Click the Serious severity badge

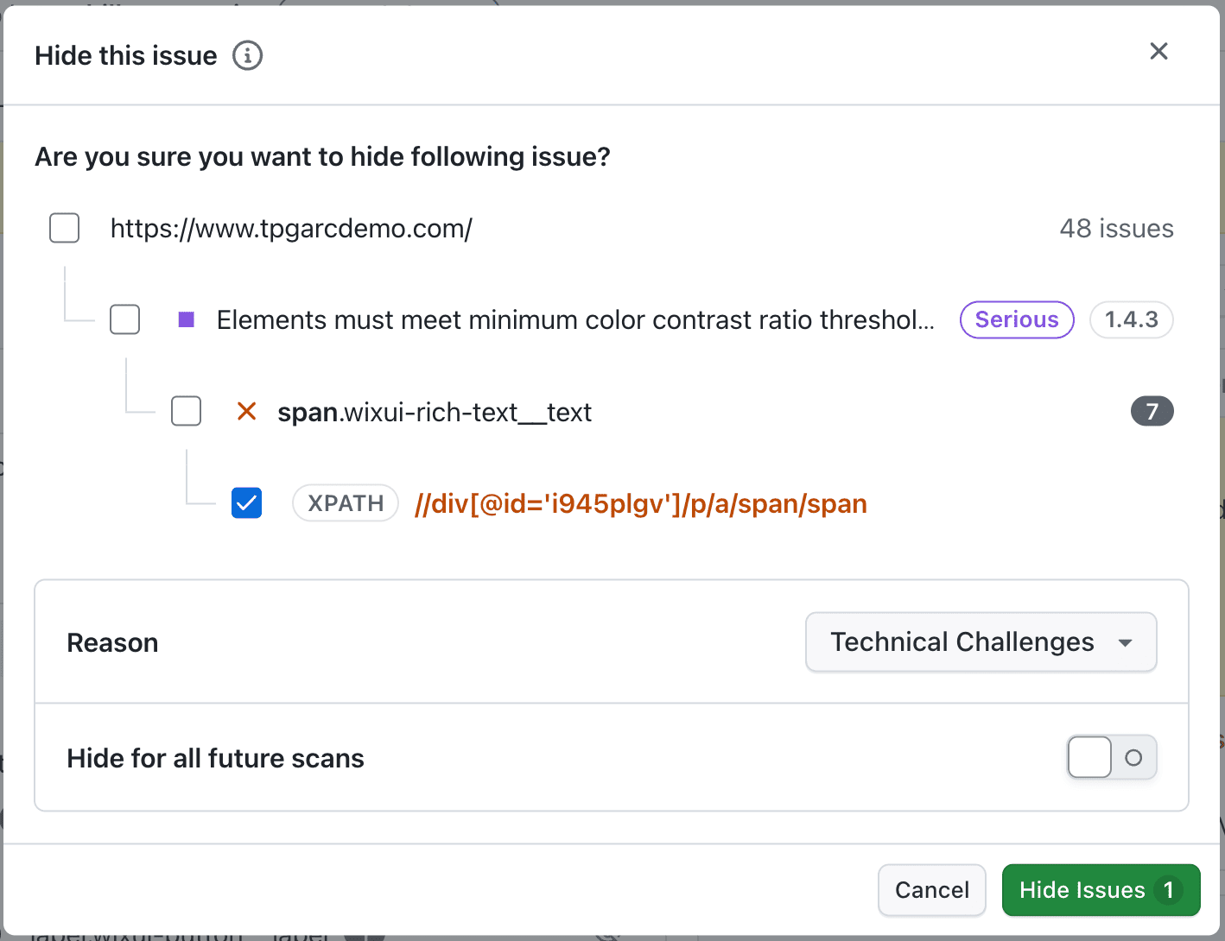coord(1017,319)
